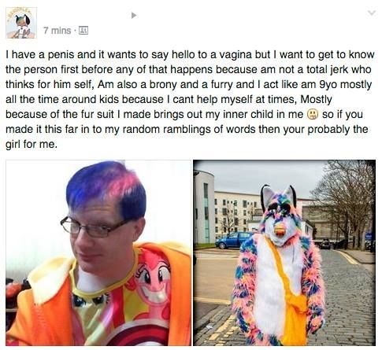Click the purple-blue dyed hair
Viewport: 382px width, 350px height.
(106, 190)
